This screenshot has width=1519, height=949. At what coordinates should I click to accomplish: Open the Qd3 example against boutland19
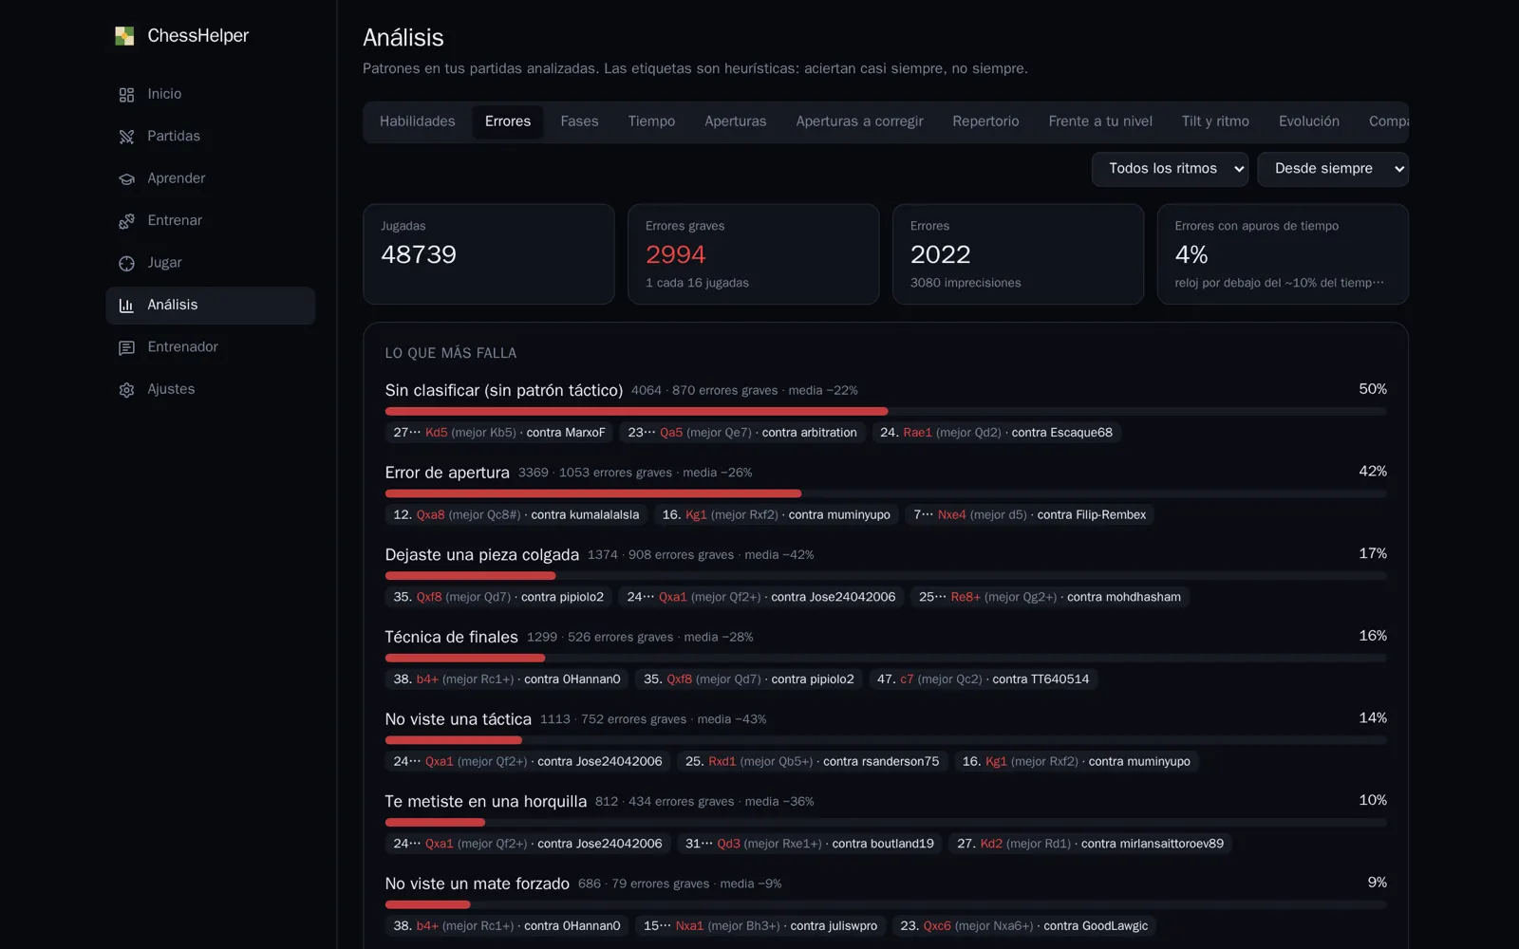click(810, 844)
